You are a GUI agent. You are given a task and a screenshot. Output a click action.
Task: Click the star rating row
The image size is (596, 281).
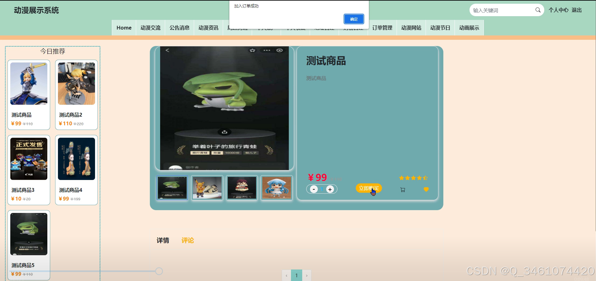click(x=413, y=178)
